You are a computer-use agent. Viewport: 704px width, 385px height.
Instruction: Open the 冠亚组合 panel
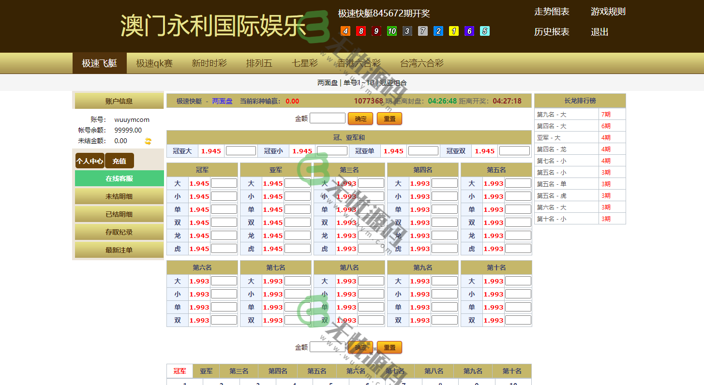pos(391,83)
